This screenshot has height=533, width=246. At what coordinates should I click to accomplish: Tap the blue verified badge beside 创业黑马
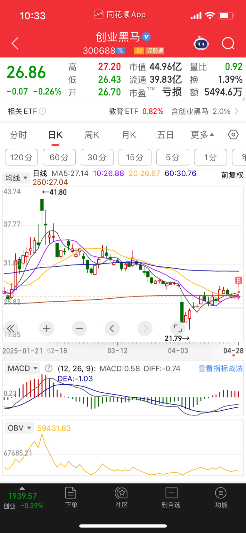point(146,37)
